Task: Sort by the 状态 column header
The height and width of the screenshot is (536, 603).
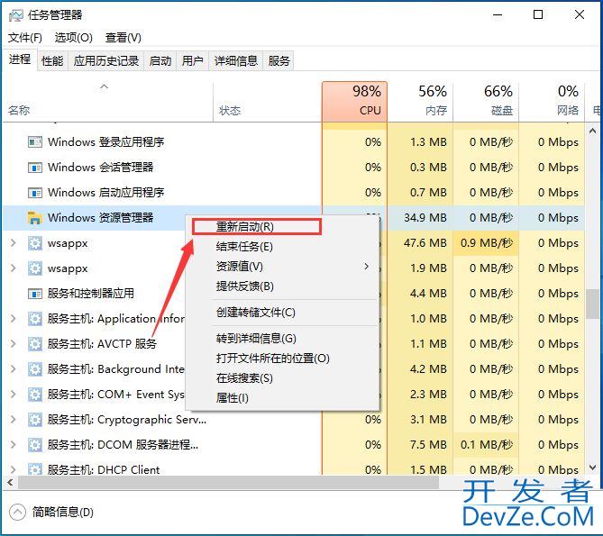Action: coord(268,102)
